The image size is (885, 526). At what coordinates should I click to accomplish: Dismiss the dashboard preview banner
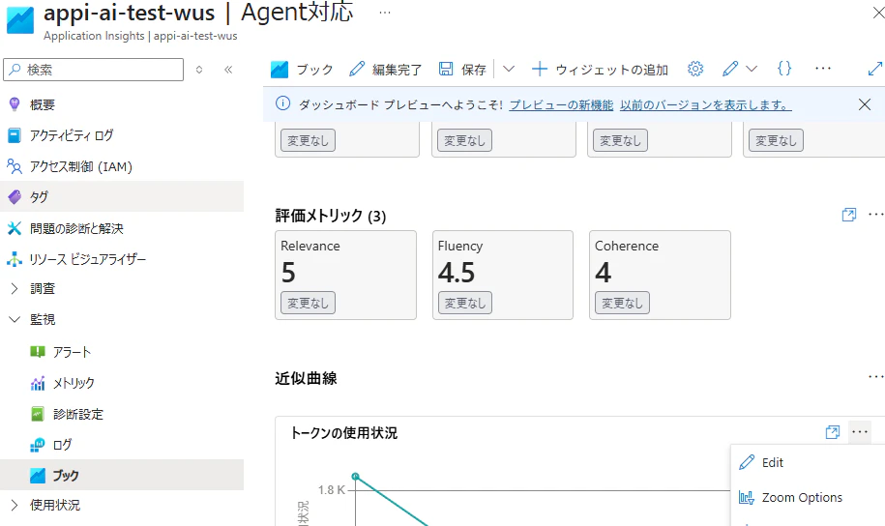864,104
